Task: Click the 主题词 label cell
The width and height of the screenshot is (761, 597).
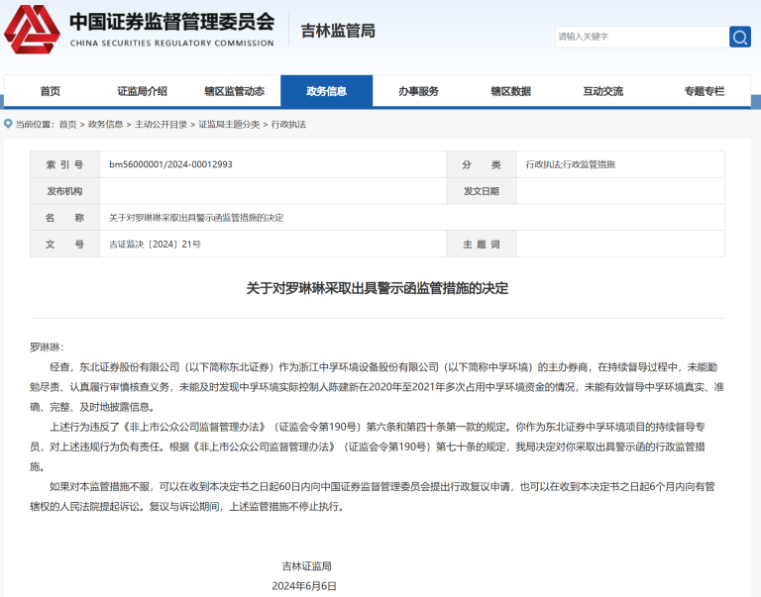Action: pyautogui.click(x=482, y=245)
